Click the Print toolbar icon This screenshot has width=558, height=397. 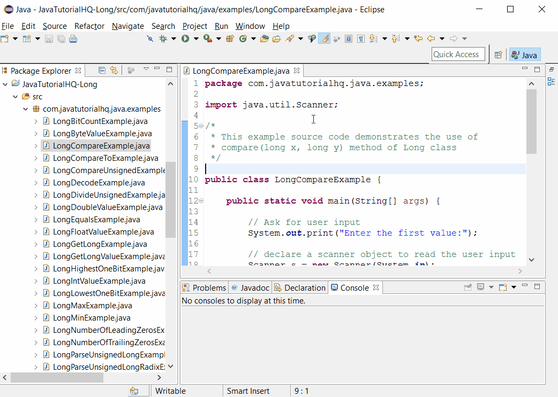pyautogui.click(x=73, y=38)
